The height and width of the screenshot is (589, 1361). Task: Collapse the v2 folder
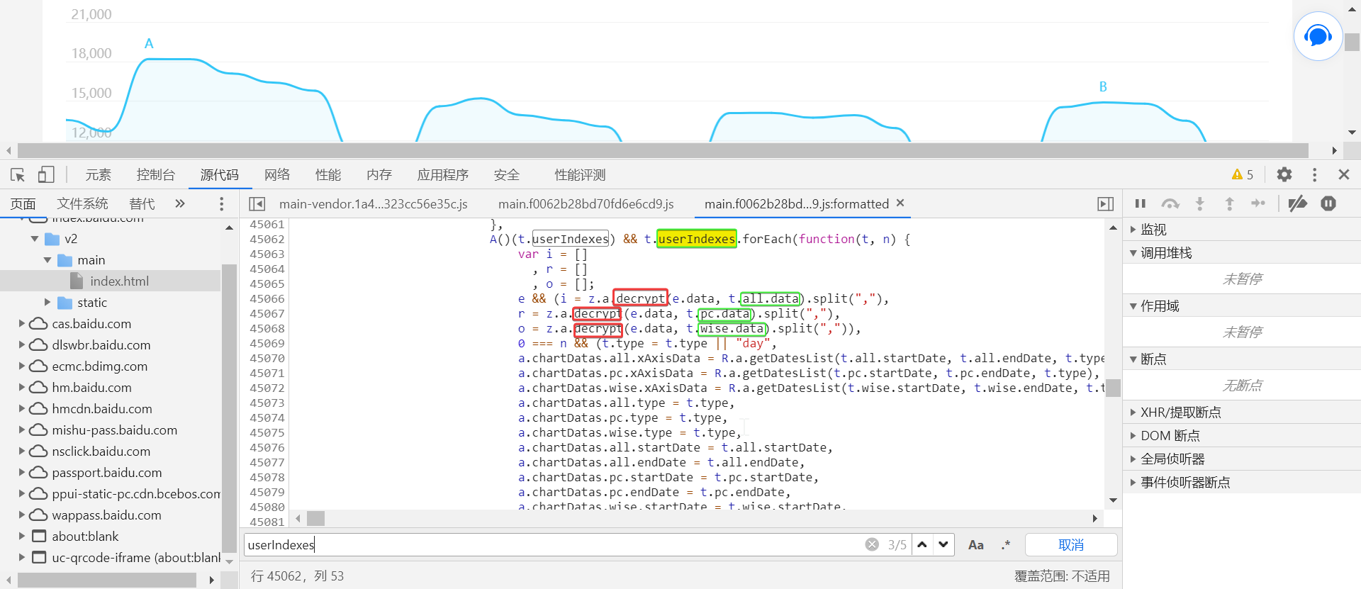tap(35, 239)
